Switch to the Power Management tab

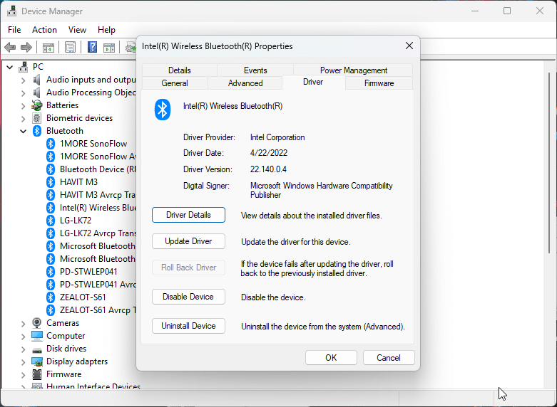(x=354, y=70)
